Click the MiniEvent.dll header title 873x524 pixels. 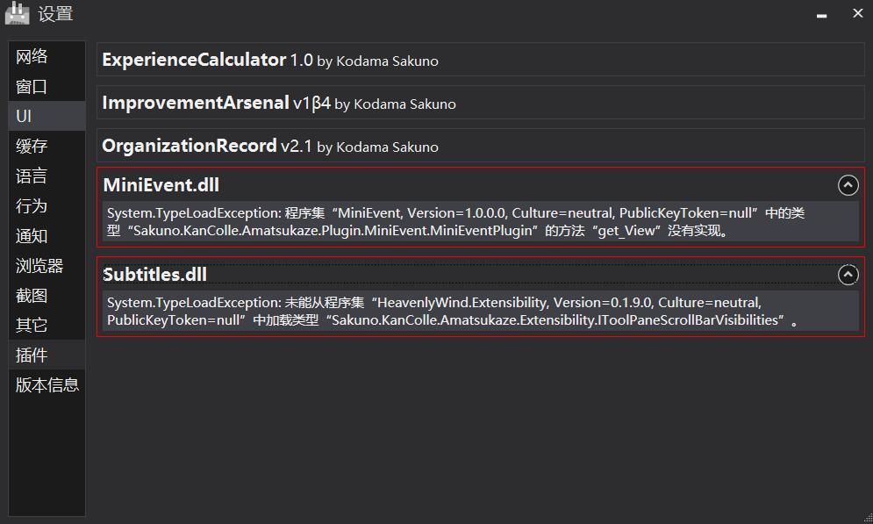[161, 185]
